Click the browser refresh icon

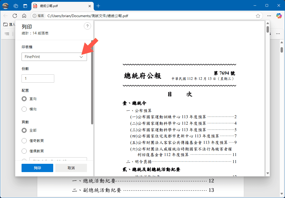[x=15, y=16]
